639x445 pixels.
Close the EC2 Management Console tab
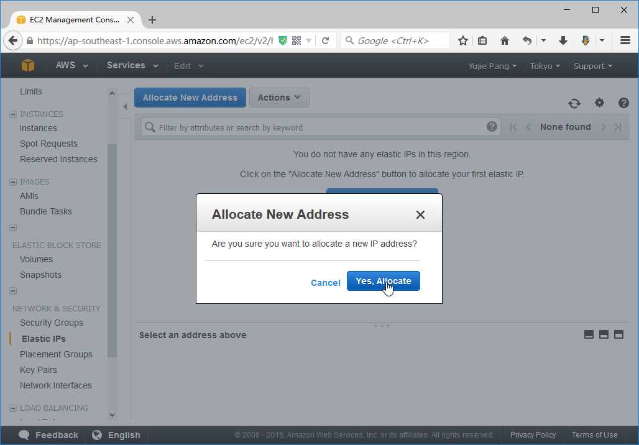pyautogui.click(x=131, y=19)
